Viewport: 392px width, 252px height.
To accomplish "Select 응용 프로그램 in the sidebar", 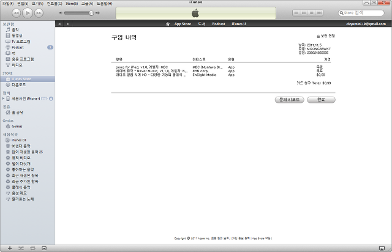I will (28, 59).
